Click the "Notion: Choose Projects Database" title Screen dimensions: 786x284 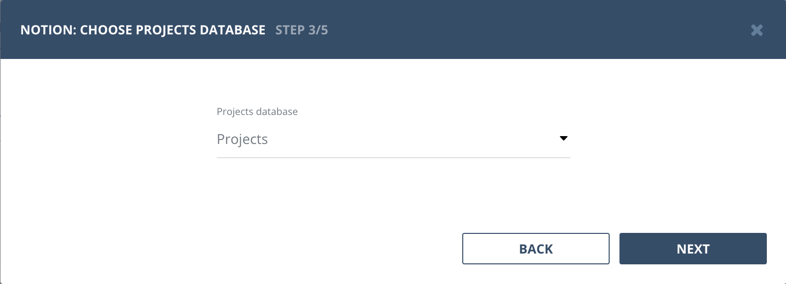tap(143, 30)
